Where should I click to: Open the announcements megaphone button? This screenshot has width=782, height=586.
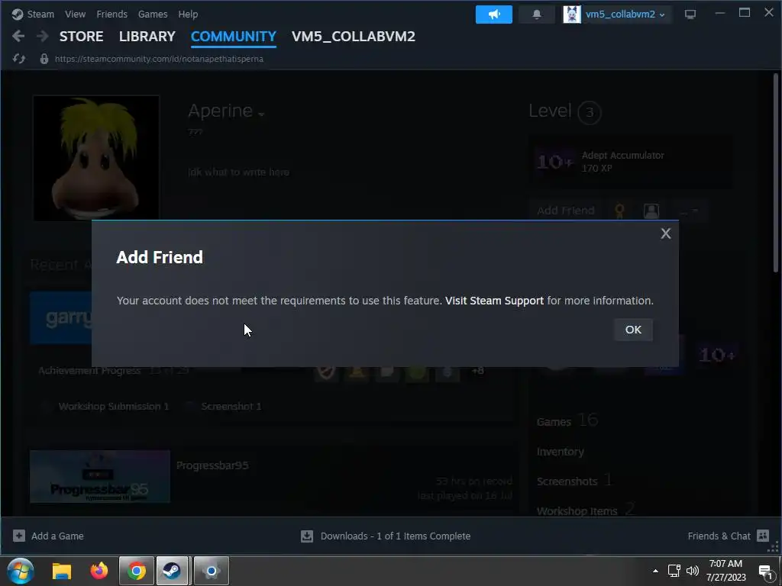click(x=494, y=14)
